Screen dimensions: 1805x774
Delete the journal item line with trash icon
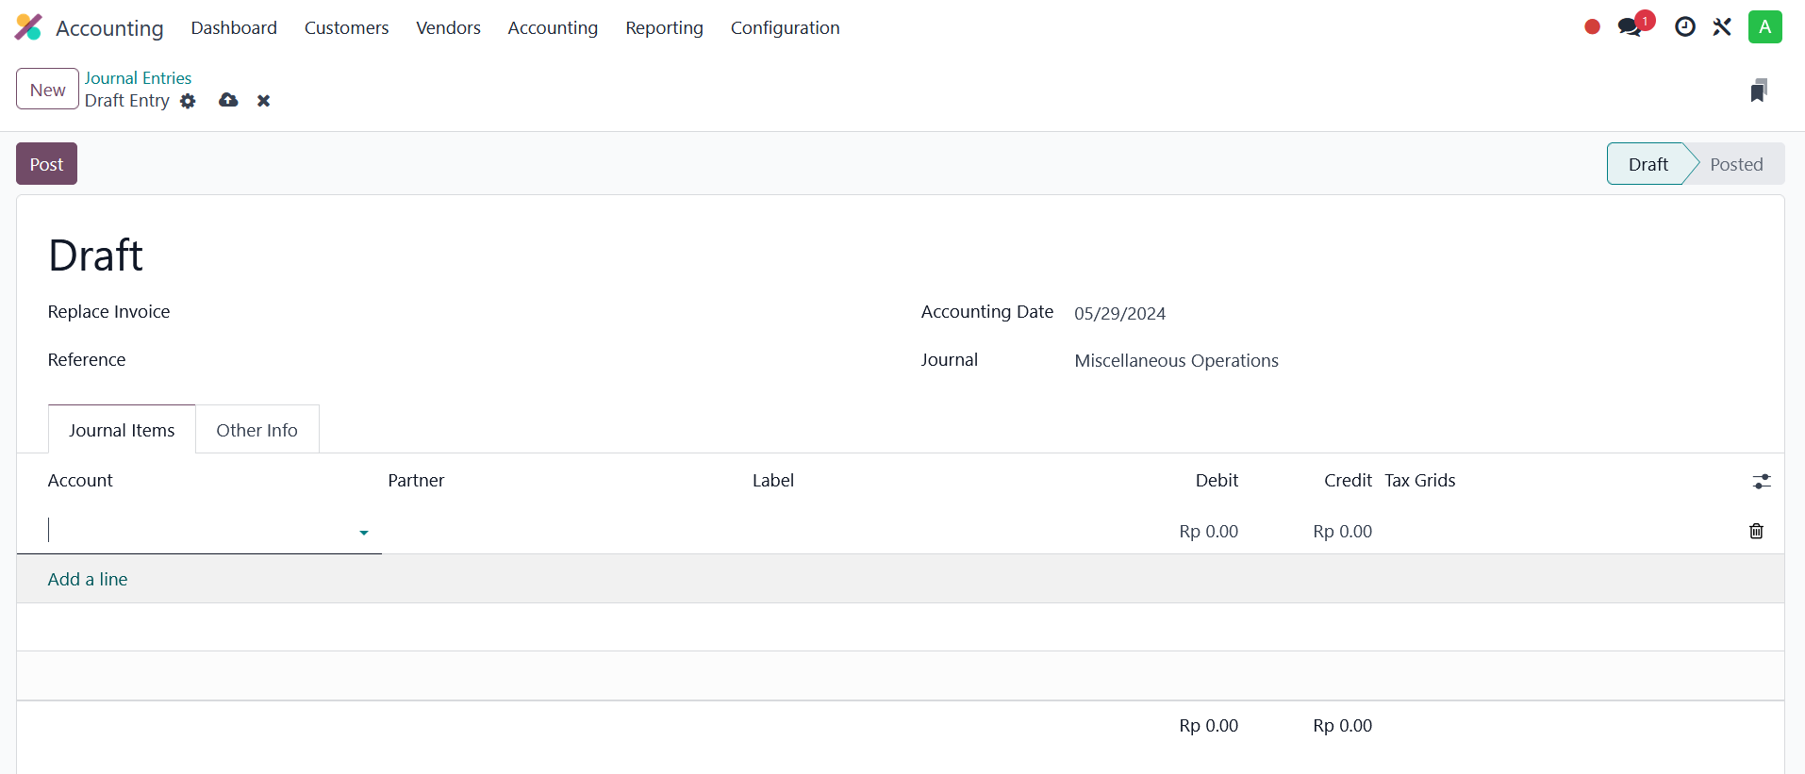[x=1756, y=531]
